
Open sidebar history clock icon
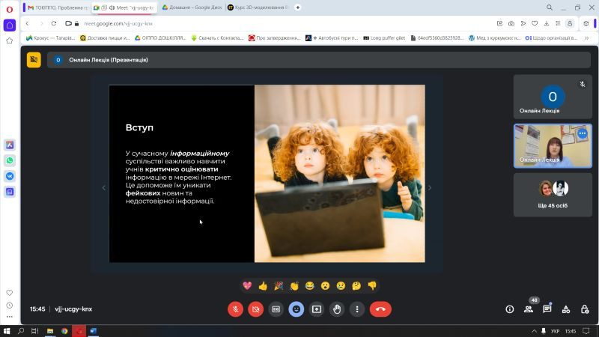pyautogui.click(x=10, y=306)
